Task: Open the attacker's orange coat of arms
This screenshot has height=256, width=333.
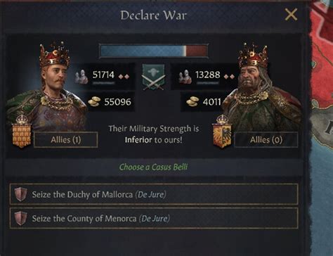Action: tap(22, 132)
